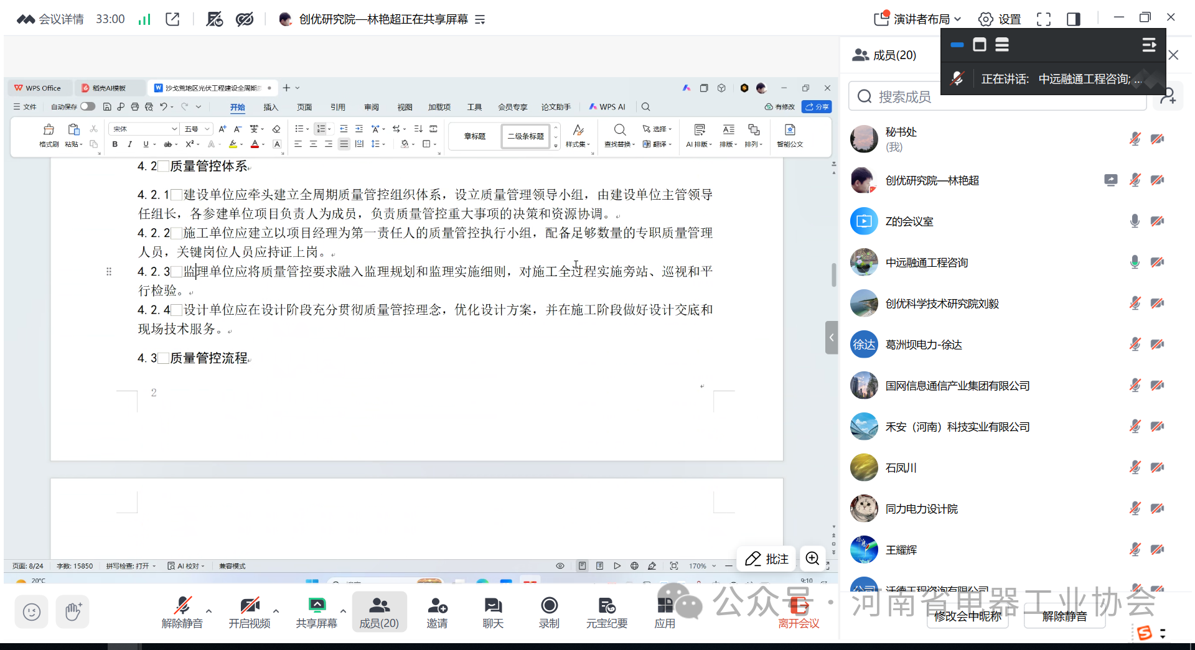Image resolution: width=1195 pixels, height=650 pixels.
Task: Open meeting settings gear
Action: click(1000, 19)
